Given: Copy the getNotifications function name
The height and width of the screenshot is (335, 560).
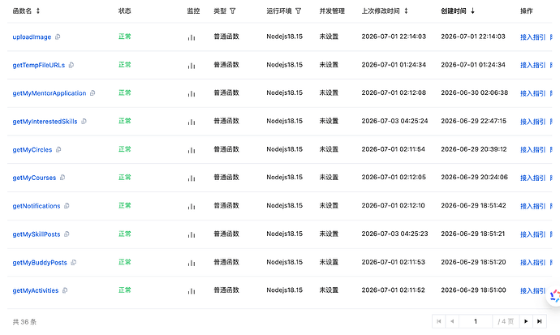Looking at the screenshot, I should (67, 206).
